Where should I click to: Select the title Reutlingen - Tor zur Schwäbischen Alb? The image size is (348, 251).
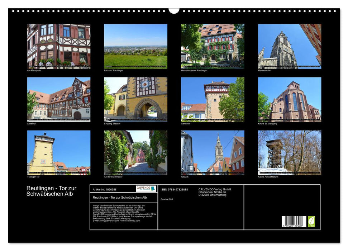click(52, 190)
